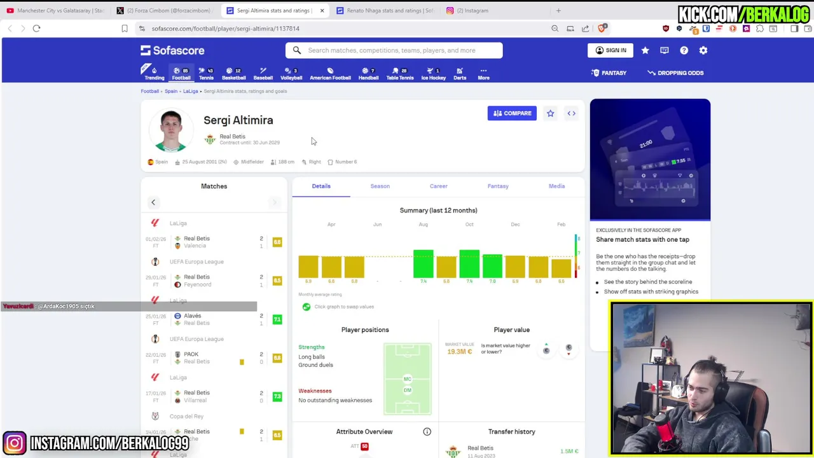The width and height of the screenshot is (814, 458).
Task: Switch to Renato Nhaga stats tab
Action: click(385, 10)
